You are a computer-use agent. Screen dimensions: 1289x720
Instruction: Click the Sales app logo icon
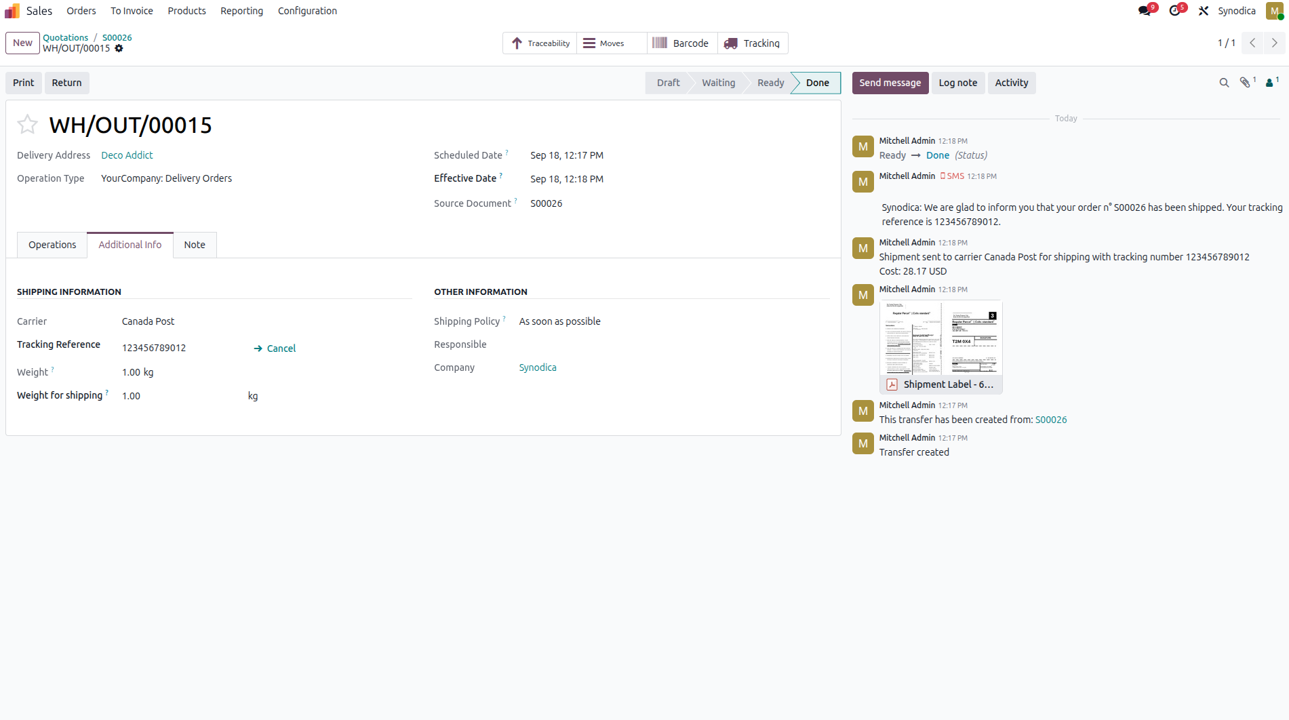click(12, 11)
